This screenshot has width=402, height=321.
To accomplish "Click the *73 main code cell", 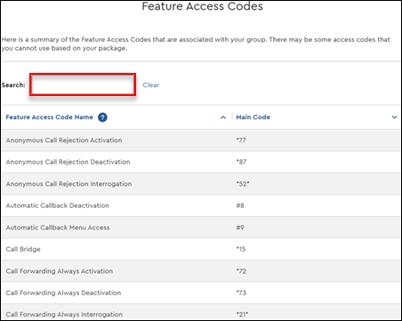I will pyautogui.click(x=241, y=293).
